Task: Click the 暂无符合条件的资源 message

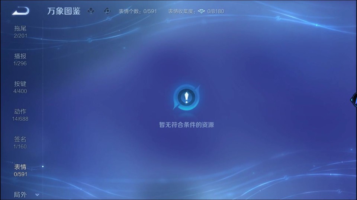Action: click(x=186, y=125)
